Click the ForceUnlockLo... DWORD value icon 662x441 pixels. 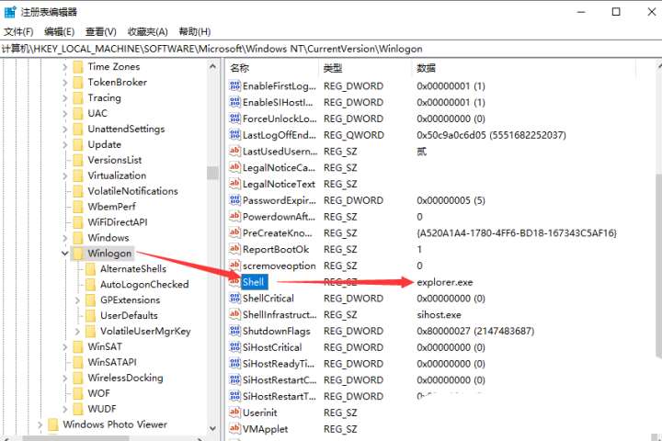[x=234, y=119]
